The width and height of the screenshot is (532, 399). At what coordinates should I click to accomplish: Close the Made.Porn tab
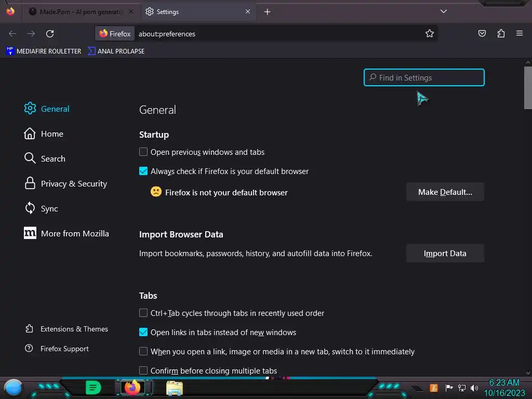[x=131, y=12]
